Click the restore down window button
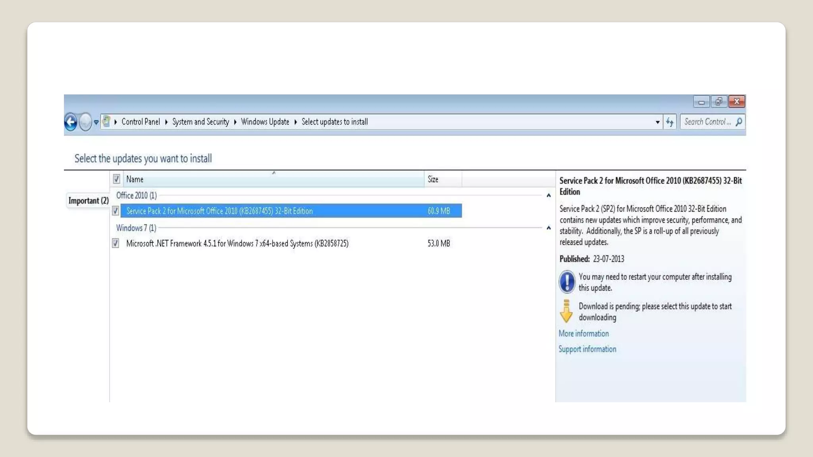The height and width of the screenshot is (457, 813). click(x=719, y=102)
